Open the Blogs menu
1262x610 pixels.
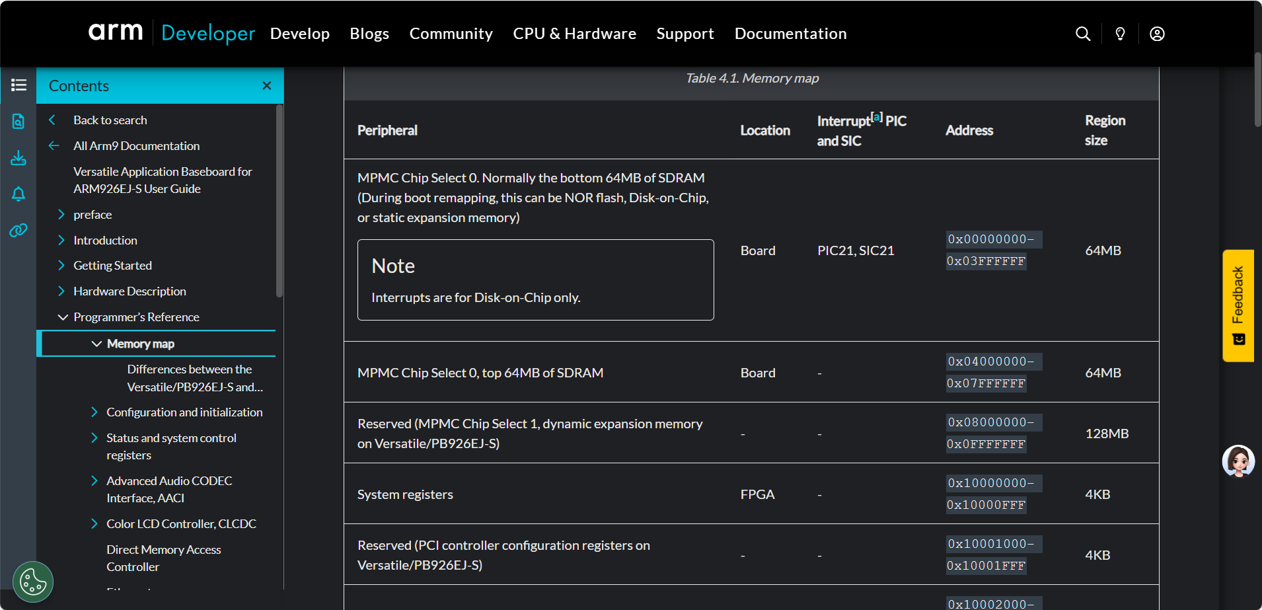coord(369,34)
